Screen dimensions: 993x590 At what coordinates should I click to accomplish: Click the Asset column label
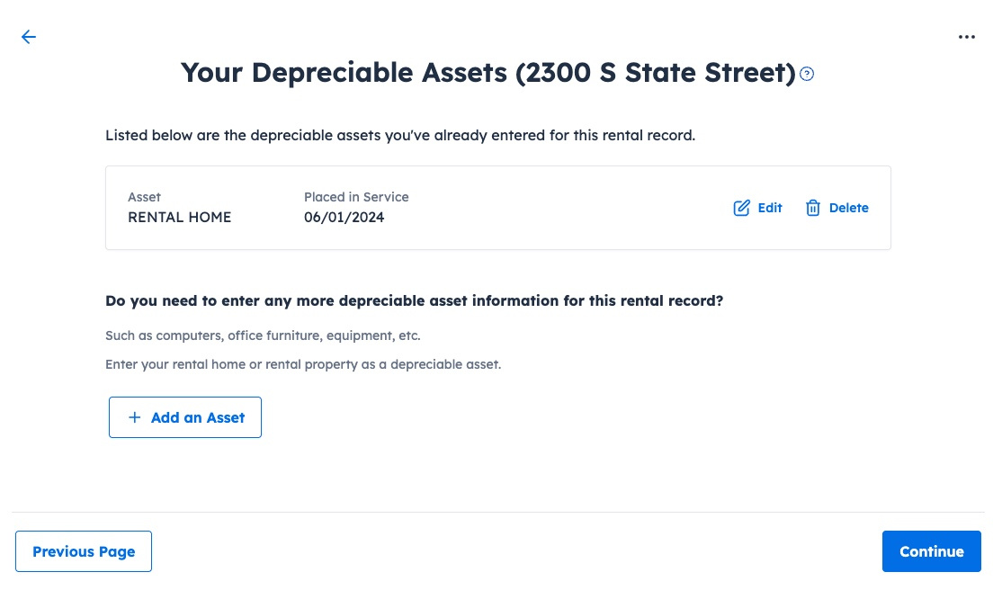pos(145,197)
